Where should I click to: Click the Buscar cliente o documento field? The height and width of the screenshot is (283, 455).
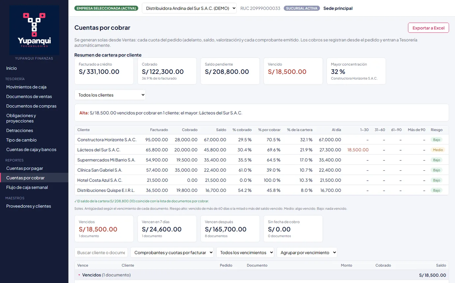(x=101, y=253)
